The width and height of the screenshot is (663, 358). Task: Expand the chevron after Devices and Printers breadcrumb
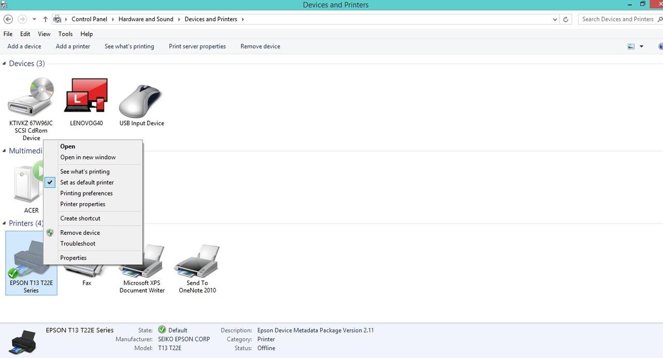(242, 19)
